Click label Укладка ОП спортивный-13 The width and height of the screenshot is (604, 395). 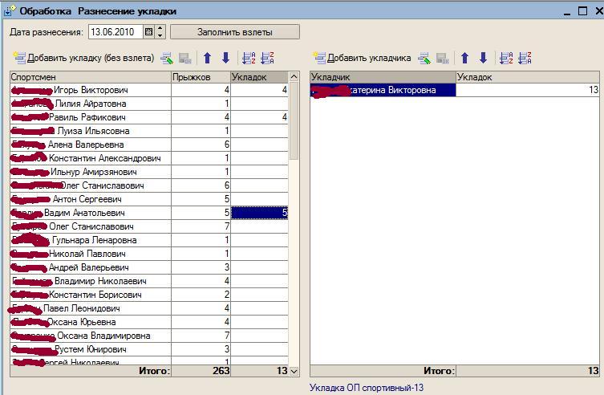point(367,388)
